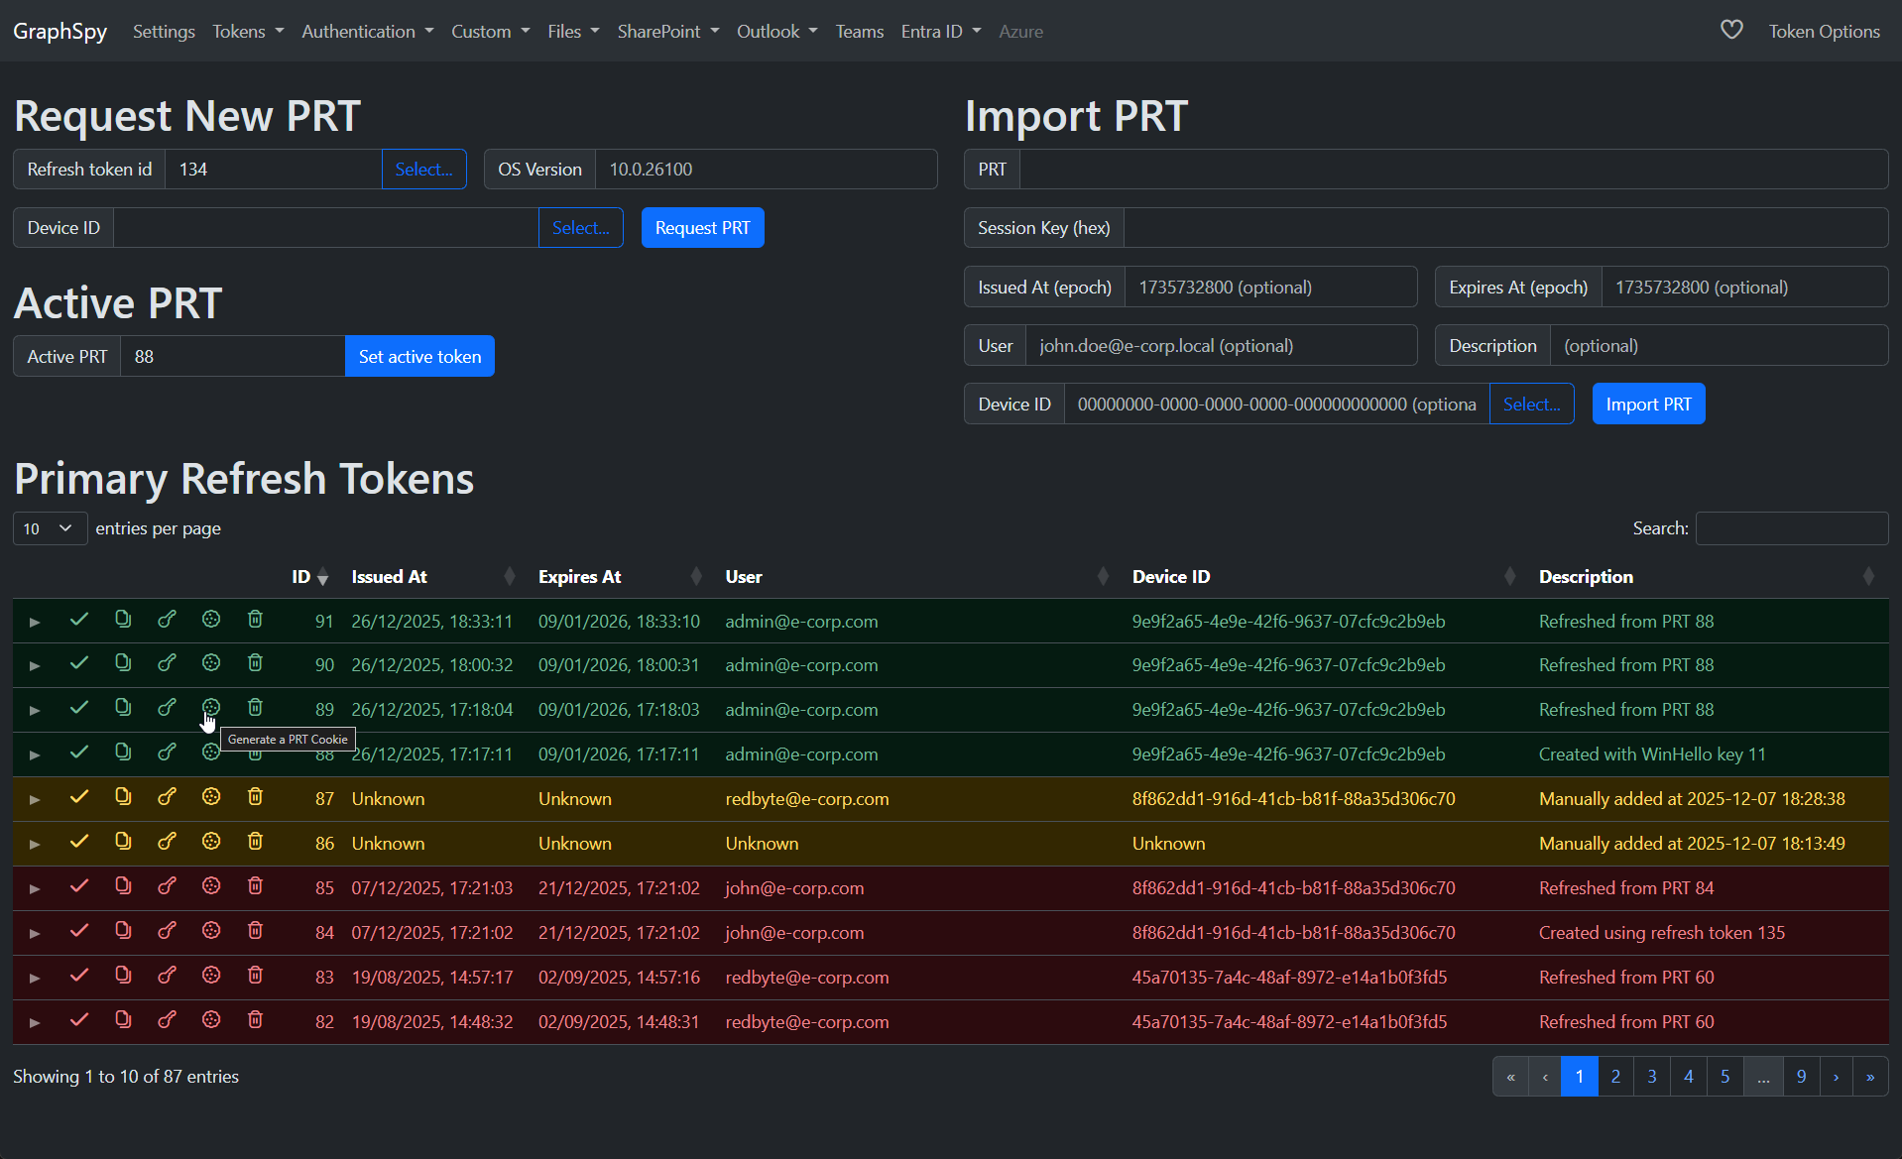
Task: Click the cookie icon for PRT 89
Action: [x=211, y=708]
